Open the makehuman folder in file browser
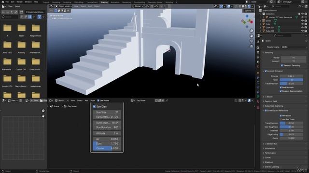Screen dimensions: 309x173 click(x=36, y=81)
